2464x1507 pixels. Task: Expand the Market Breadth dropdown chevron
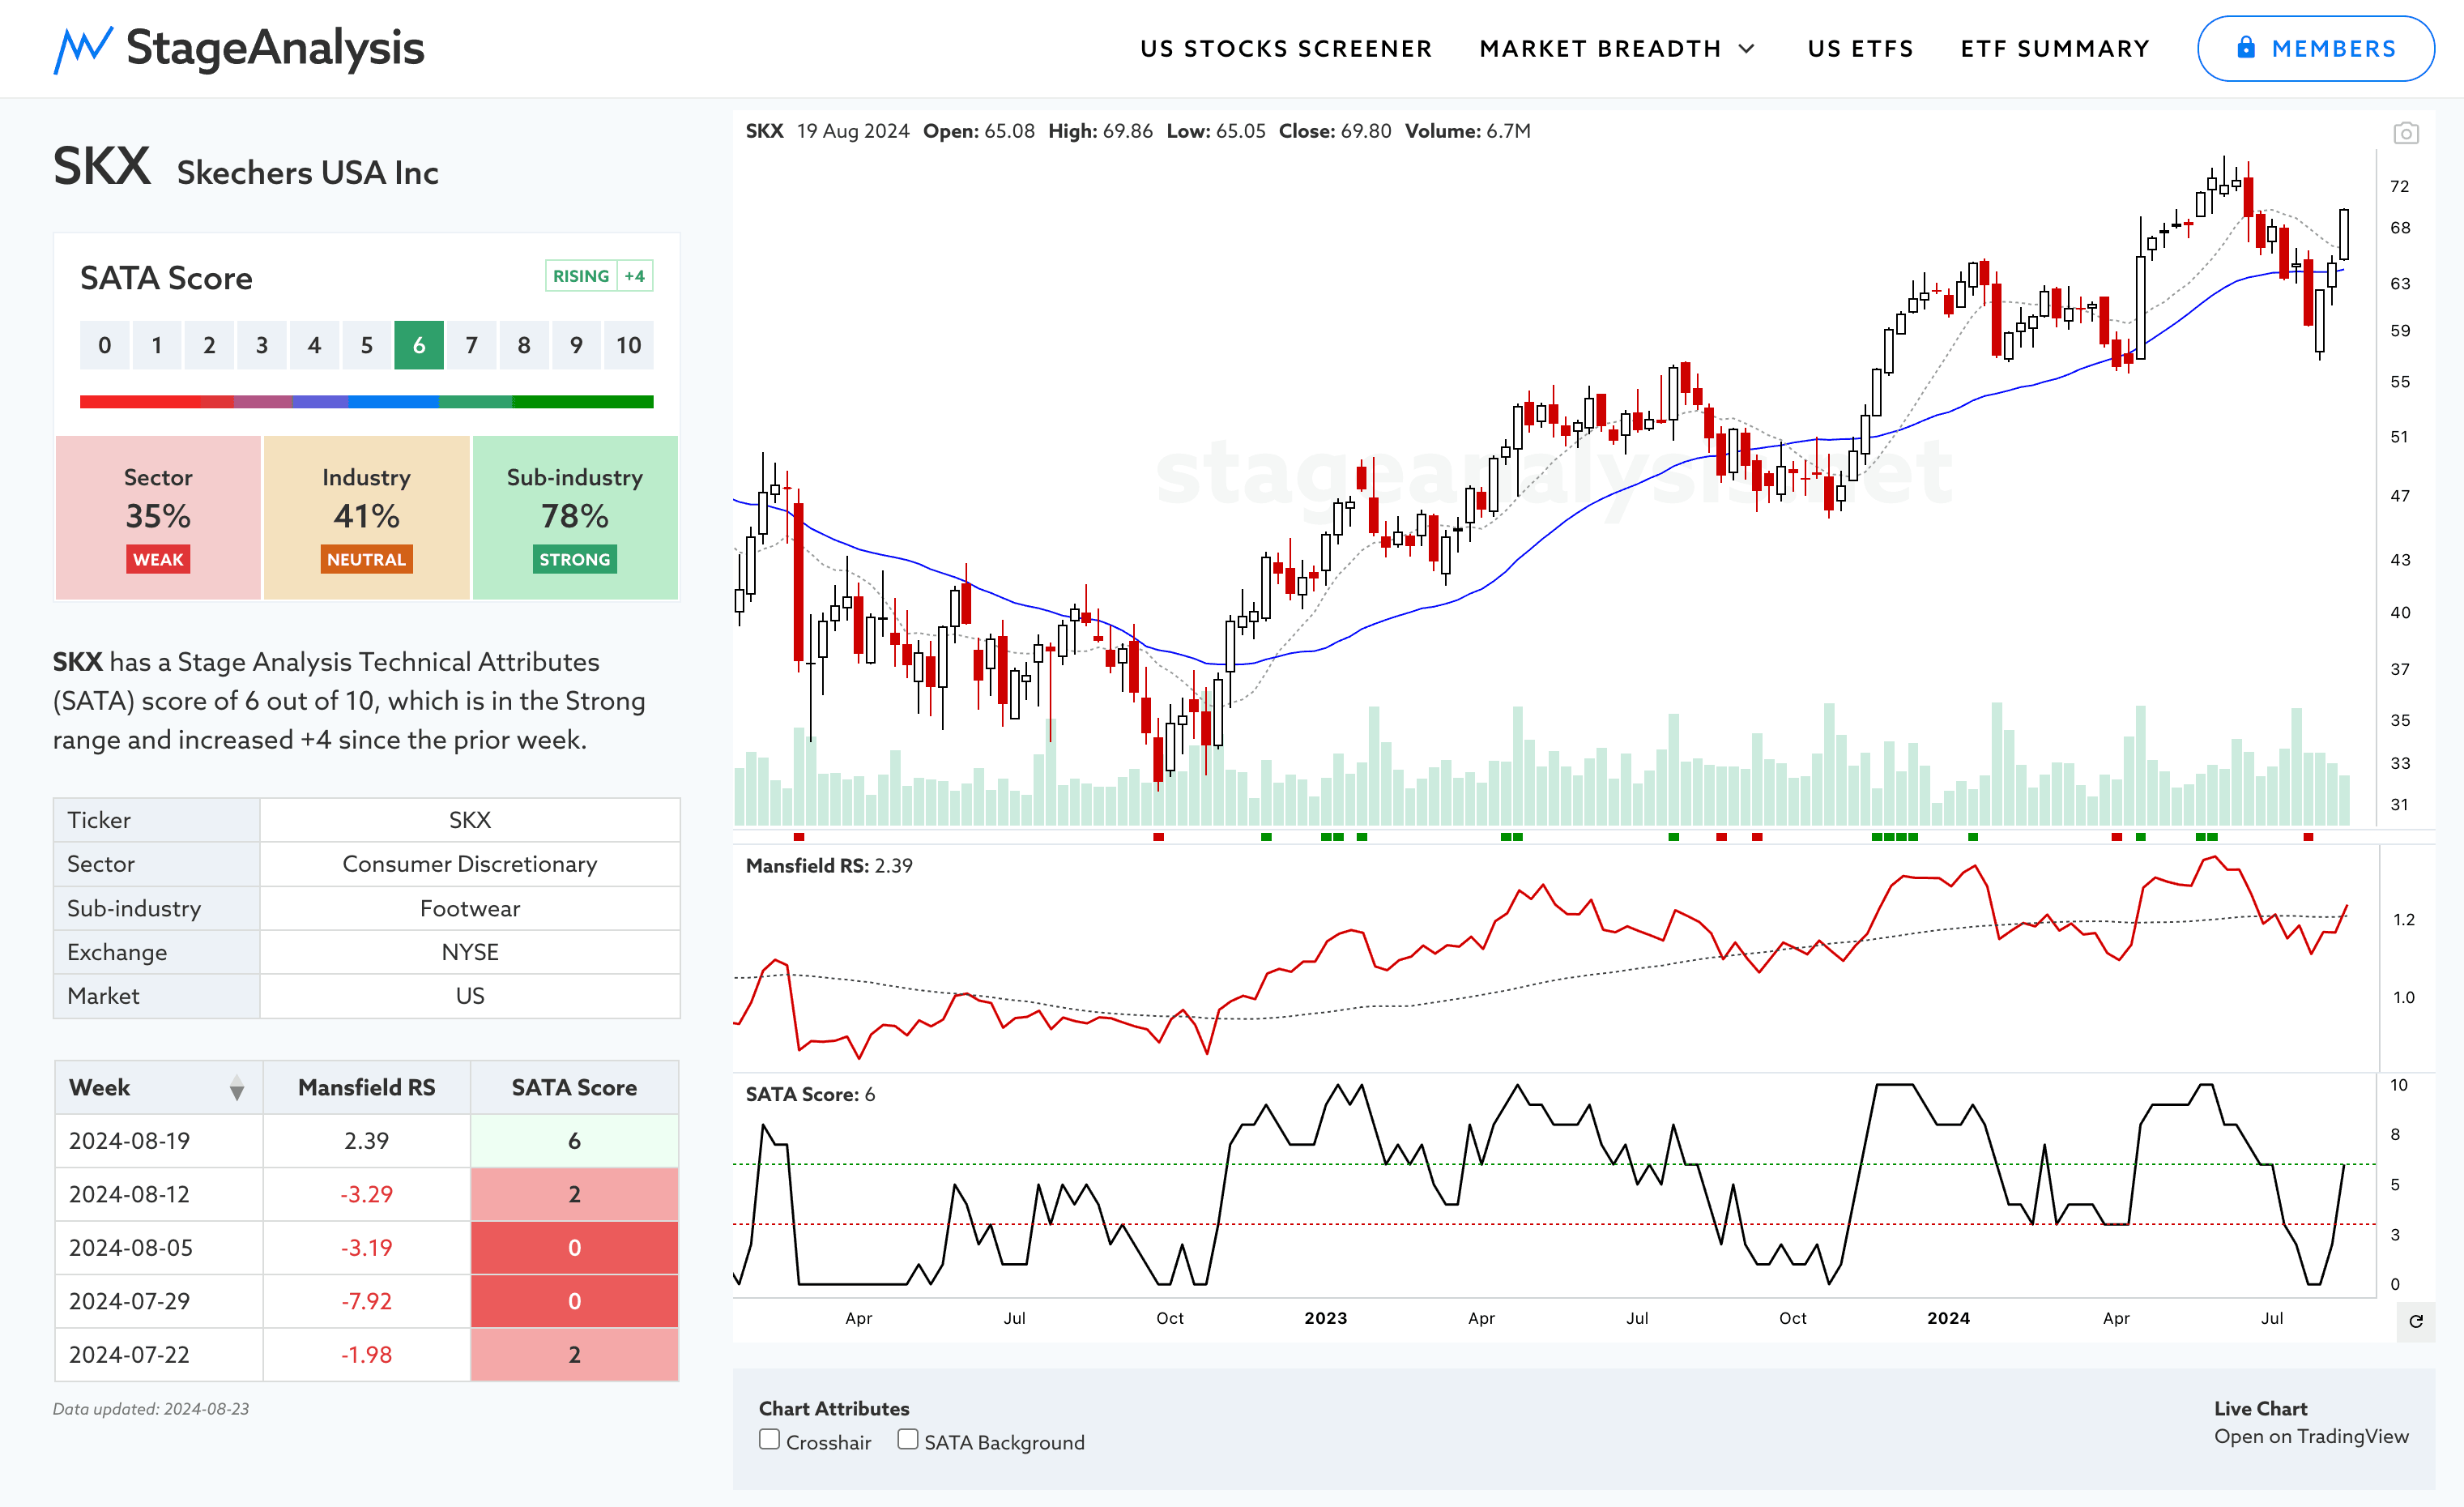pyautogui.click(x=1746, y=49)
